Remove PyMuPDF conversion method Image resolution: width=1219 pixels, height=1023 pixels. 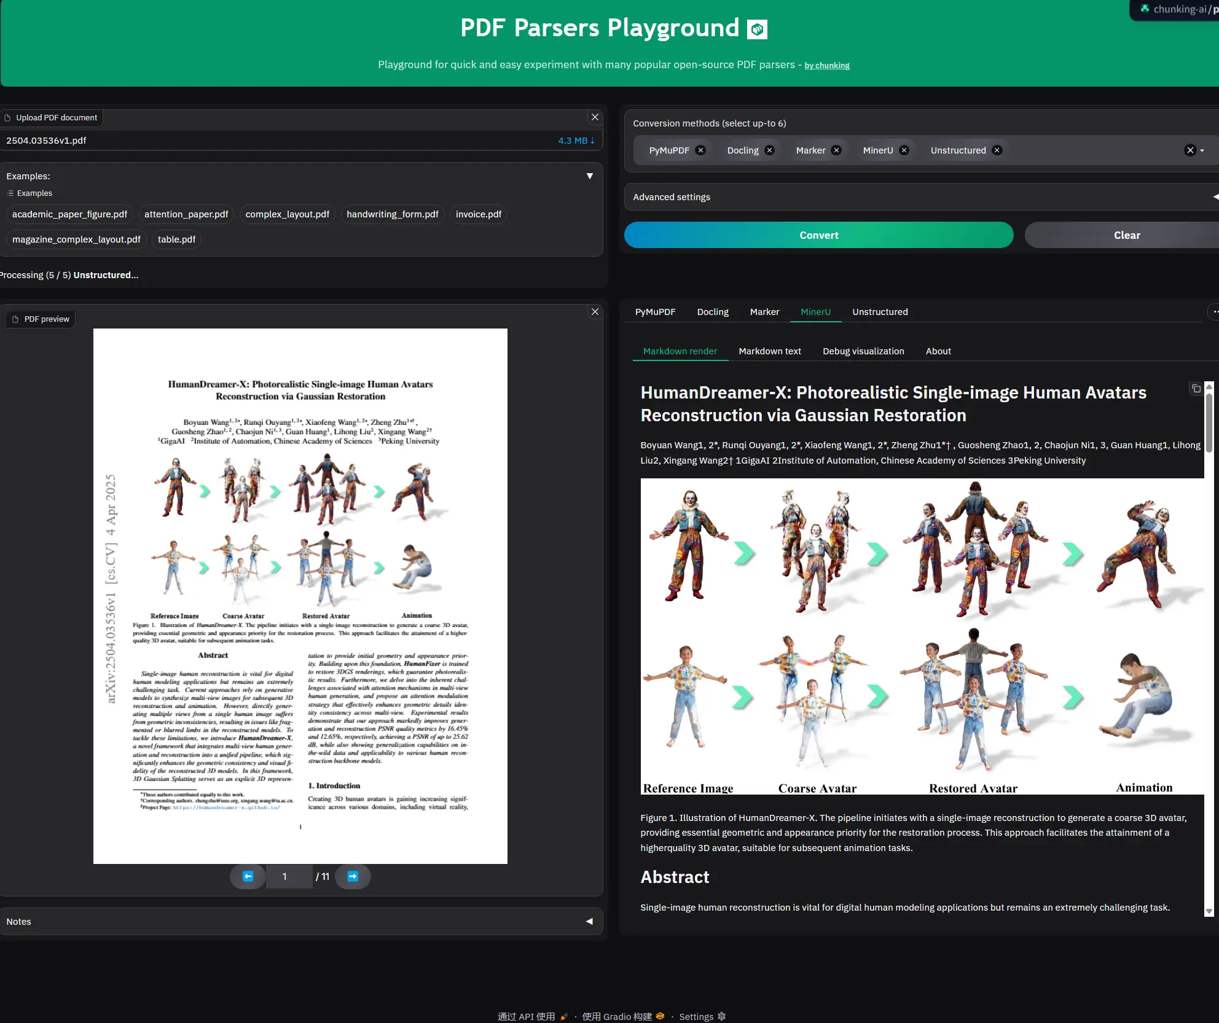(x=701, y=150)
